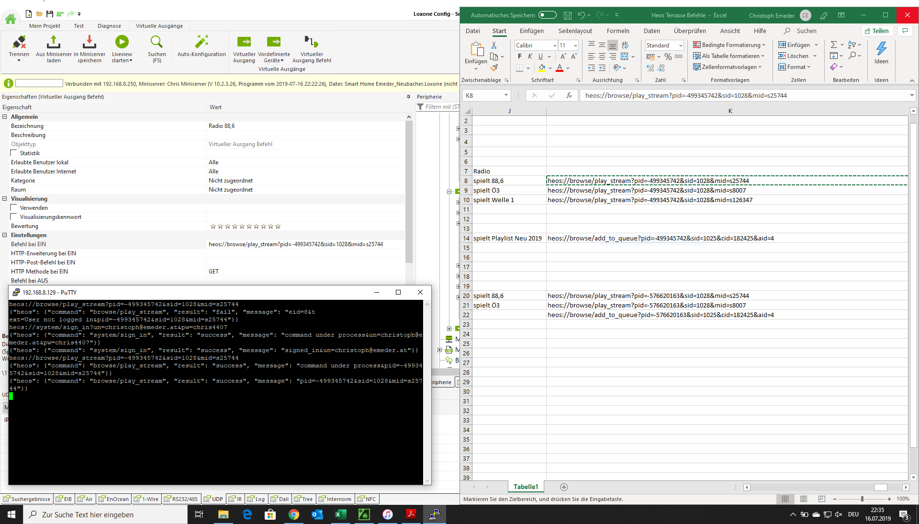Start Liveview with the green play icon
The width and height of the screenshot is (919, 524).
[122, 43]
